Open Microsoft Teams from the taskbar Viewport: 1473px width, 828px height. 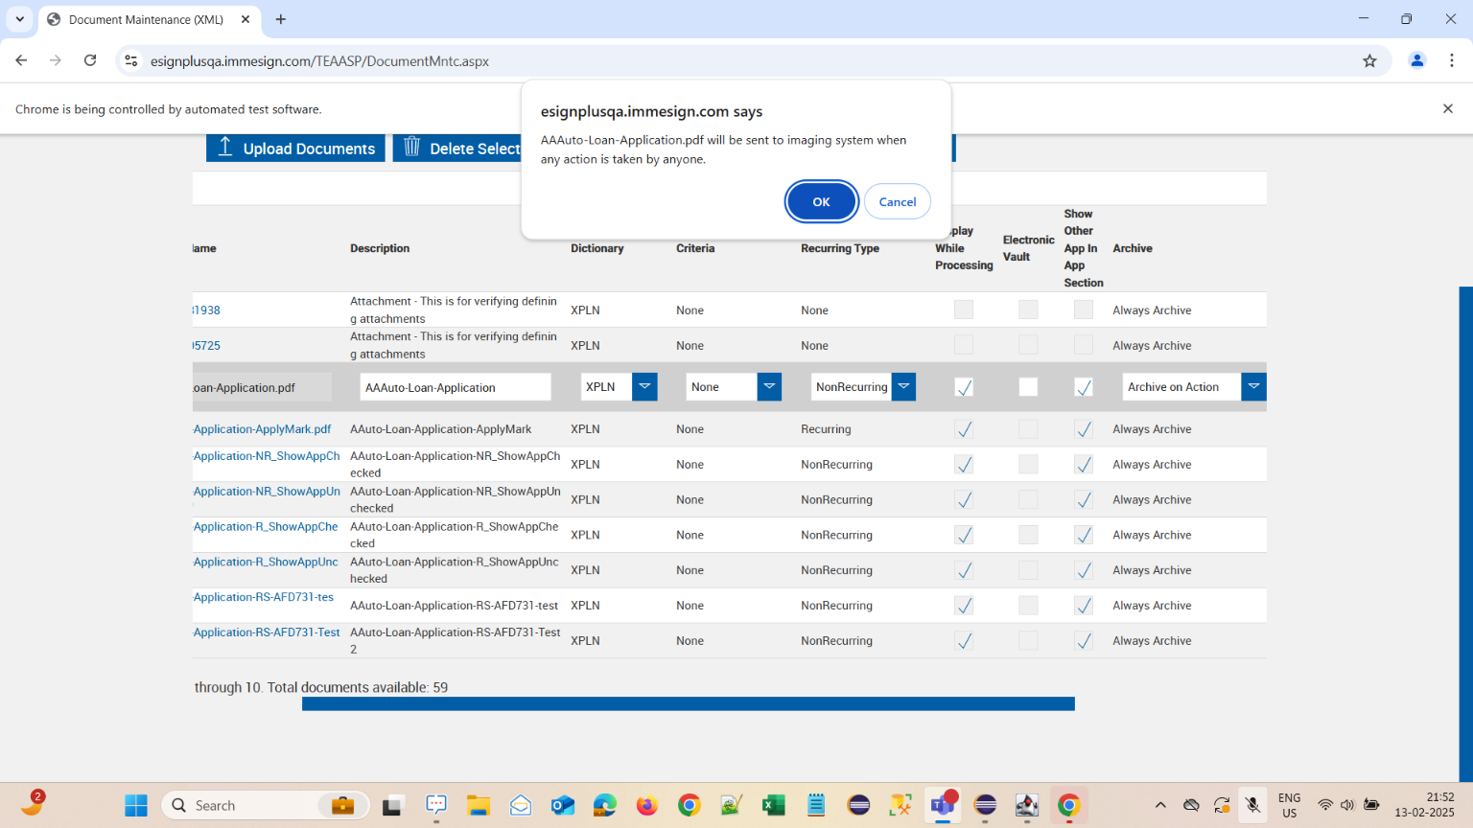click(943, 805)
